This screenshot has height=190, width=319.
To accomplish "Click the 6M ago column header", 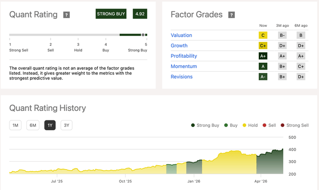I will coord(301,25).
